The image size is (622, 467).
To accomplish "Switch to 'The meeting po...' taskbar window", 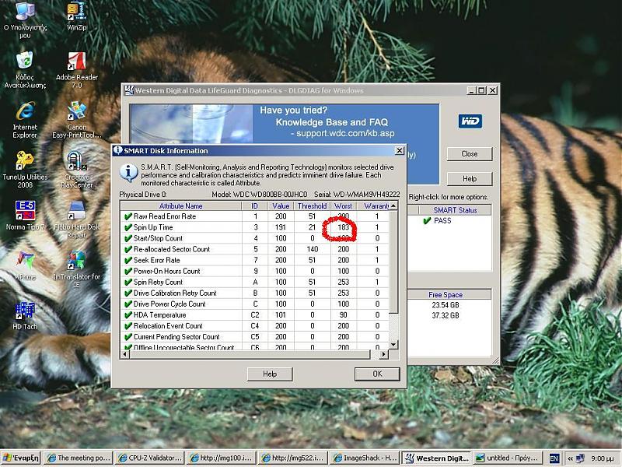I will point(79,458).
